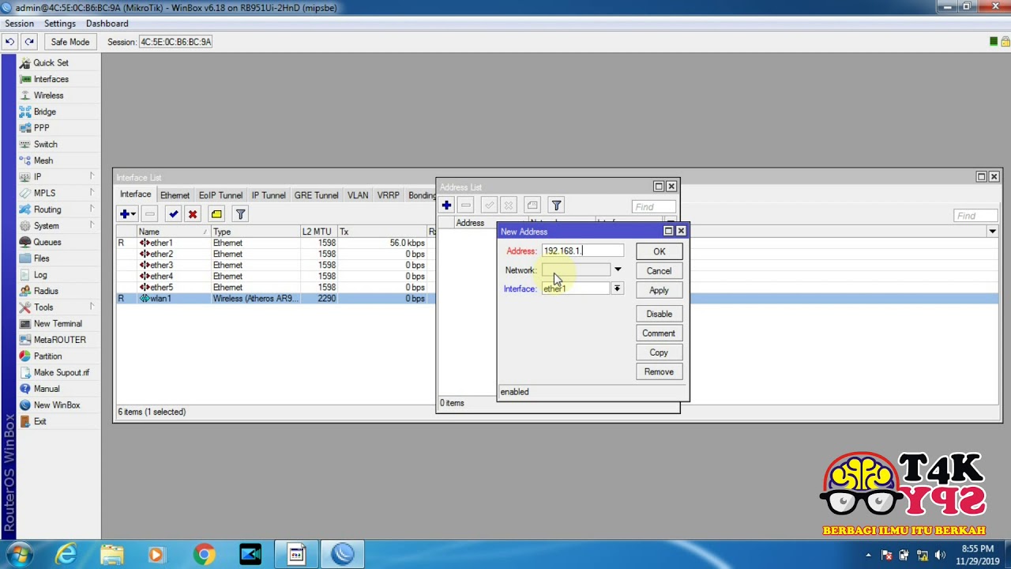Switch to EoIP Tunnel tab
The width and height of the screenshot is (1011, 569).
220,195
